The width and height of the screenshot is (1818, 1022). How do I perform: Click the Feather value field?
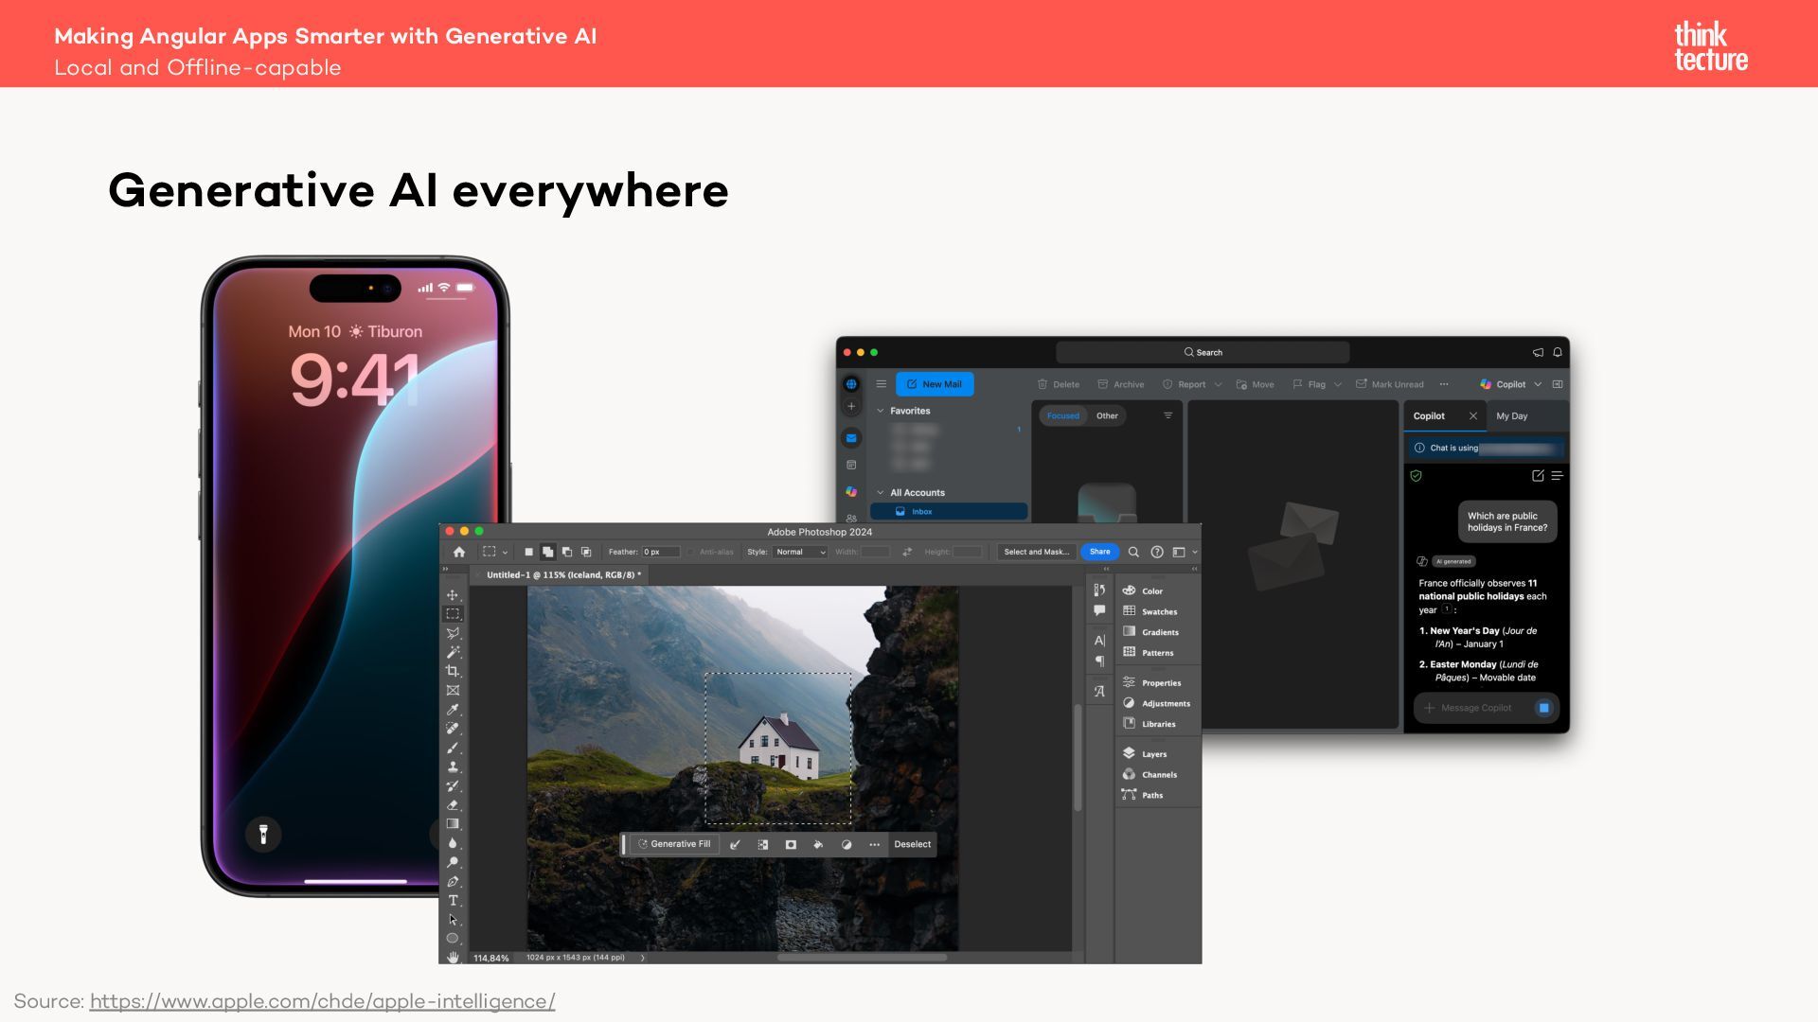click(x=660, y=552)
